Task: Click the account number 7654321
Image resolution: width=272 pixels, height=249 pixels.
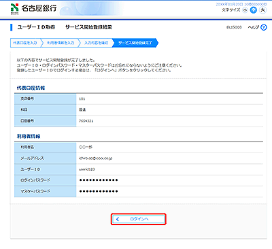Action: tap(86, 121)
